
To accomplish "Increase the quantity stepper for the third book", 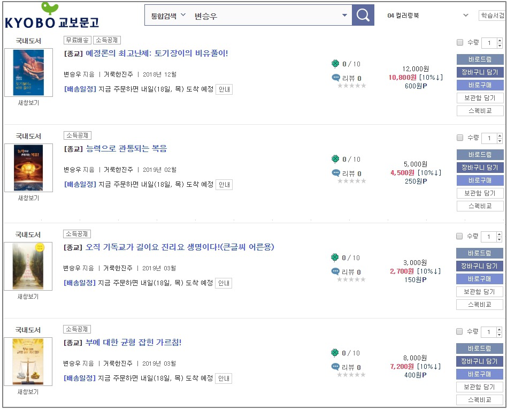I will 499,234.
